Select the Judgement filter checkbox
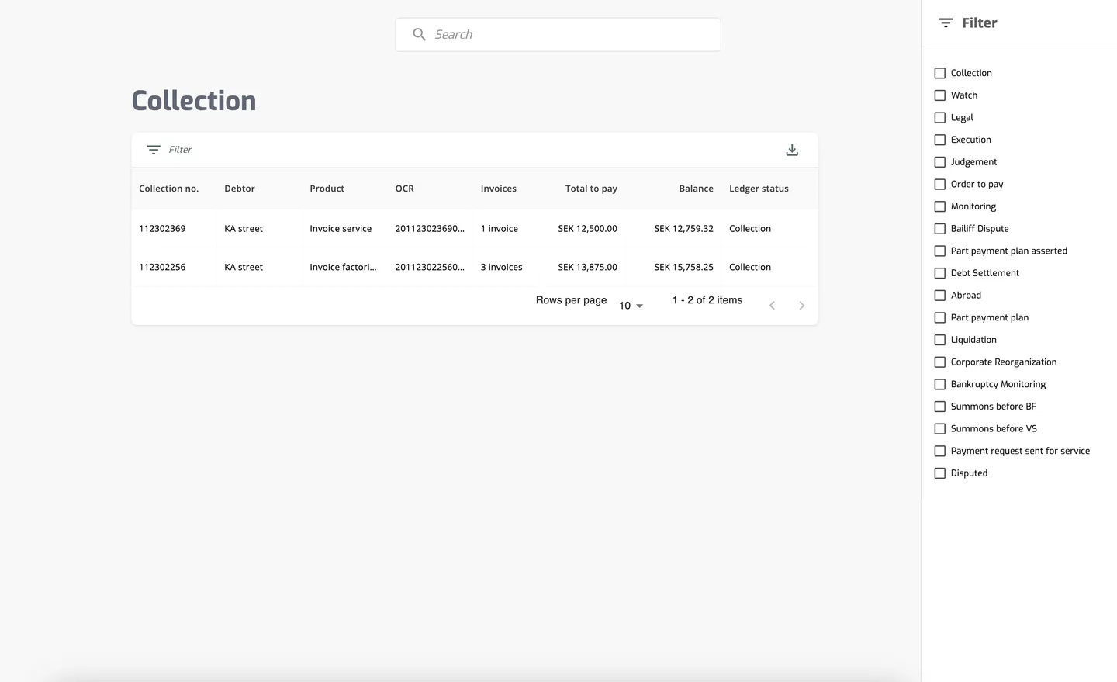This screenshot has width=1117, height=682. pyautogui.click(x=940, y=162)
